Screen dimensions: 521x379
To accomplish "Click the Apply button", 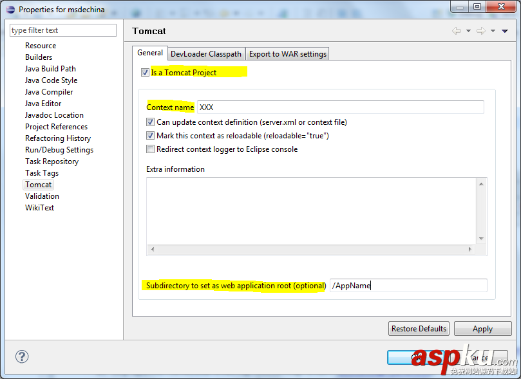I will point(482,329).
